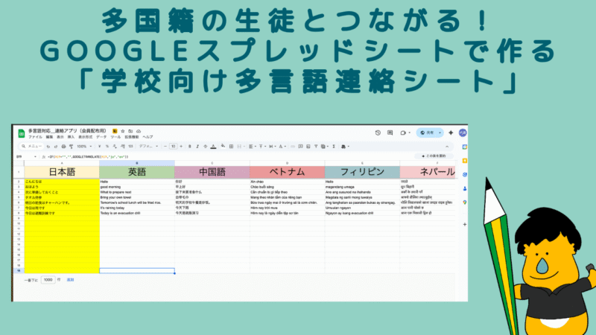Click the print icon in toolbar

(63, 147)
